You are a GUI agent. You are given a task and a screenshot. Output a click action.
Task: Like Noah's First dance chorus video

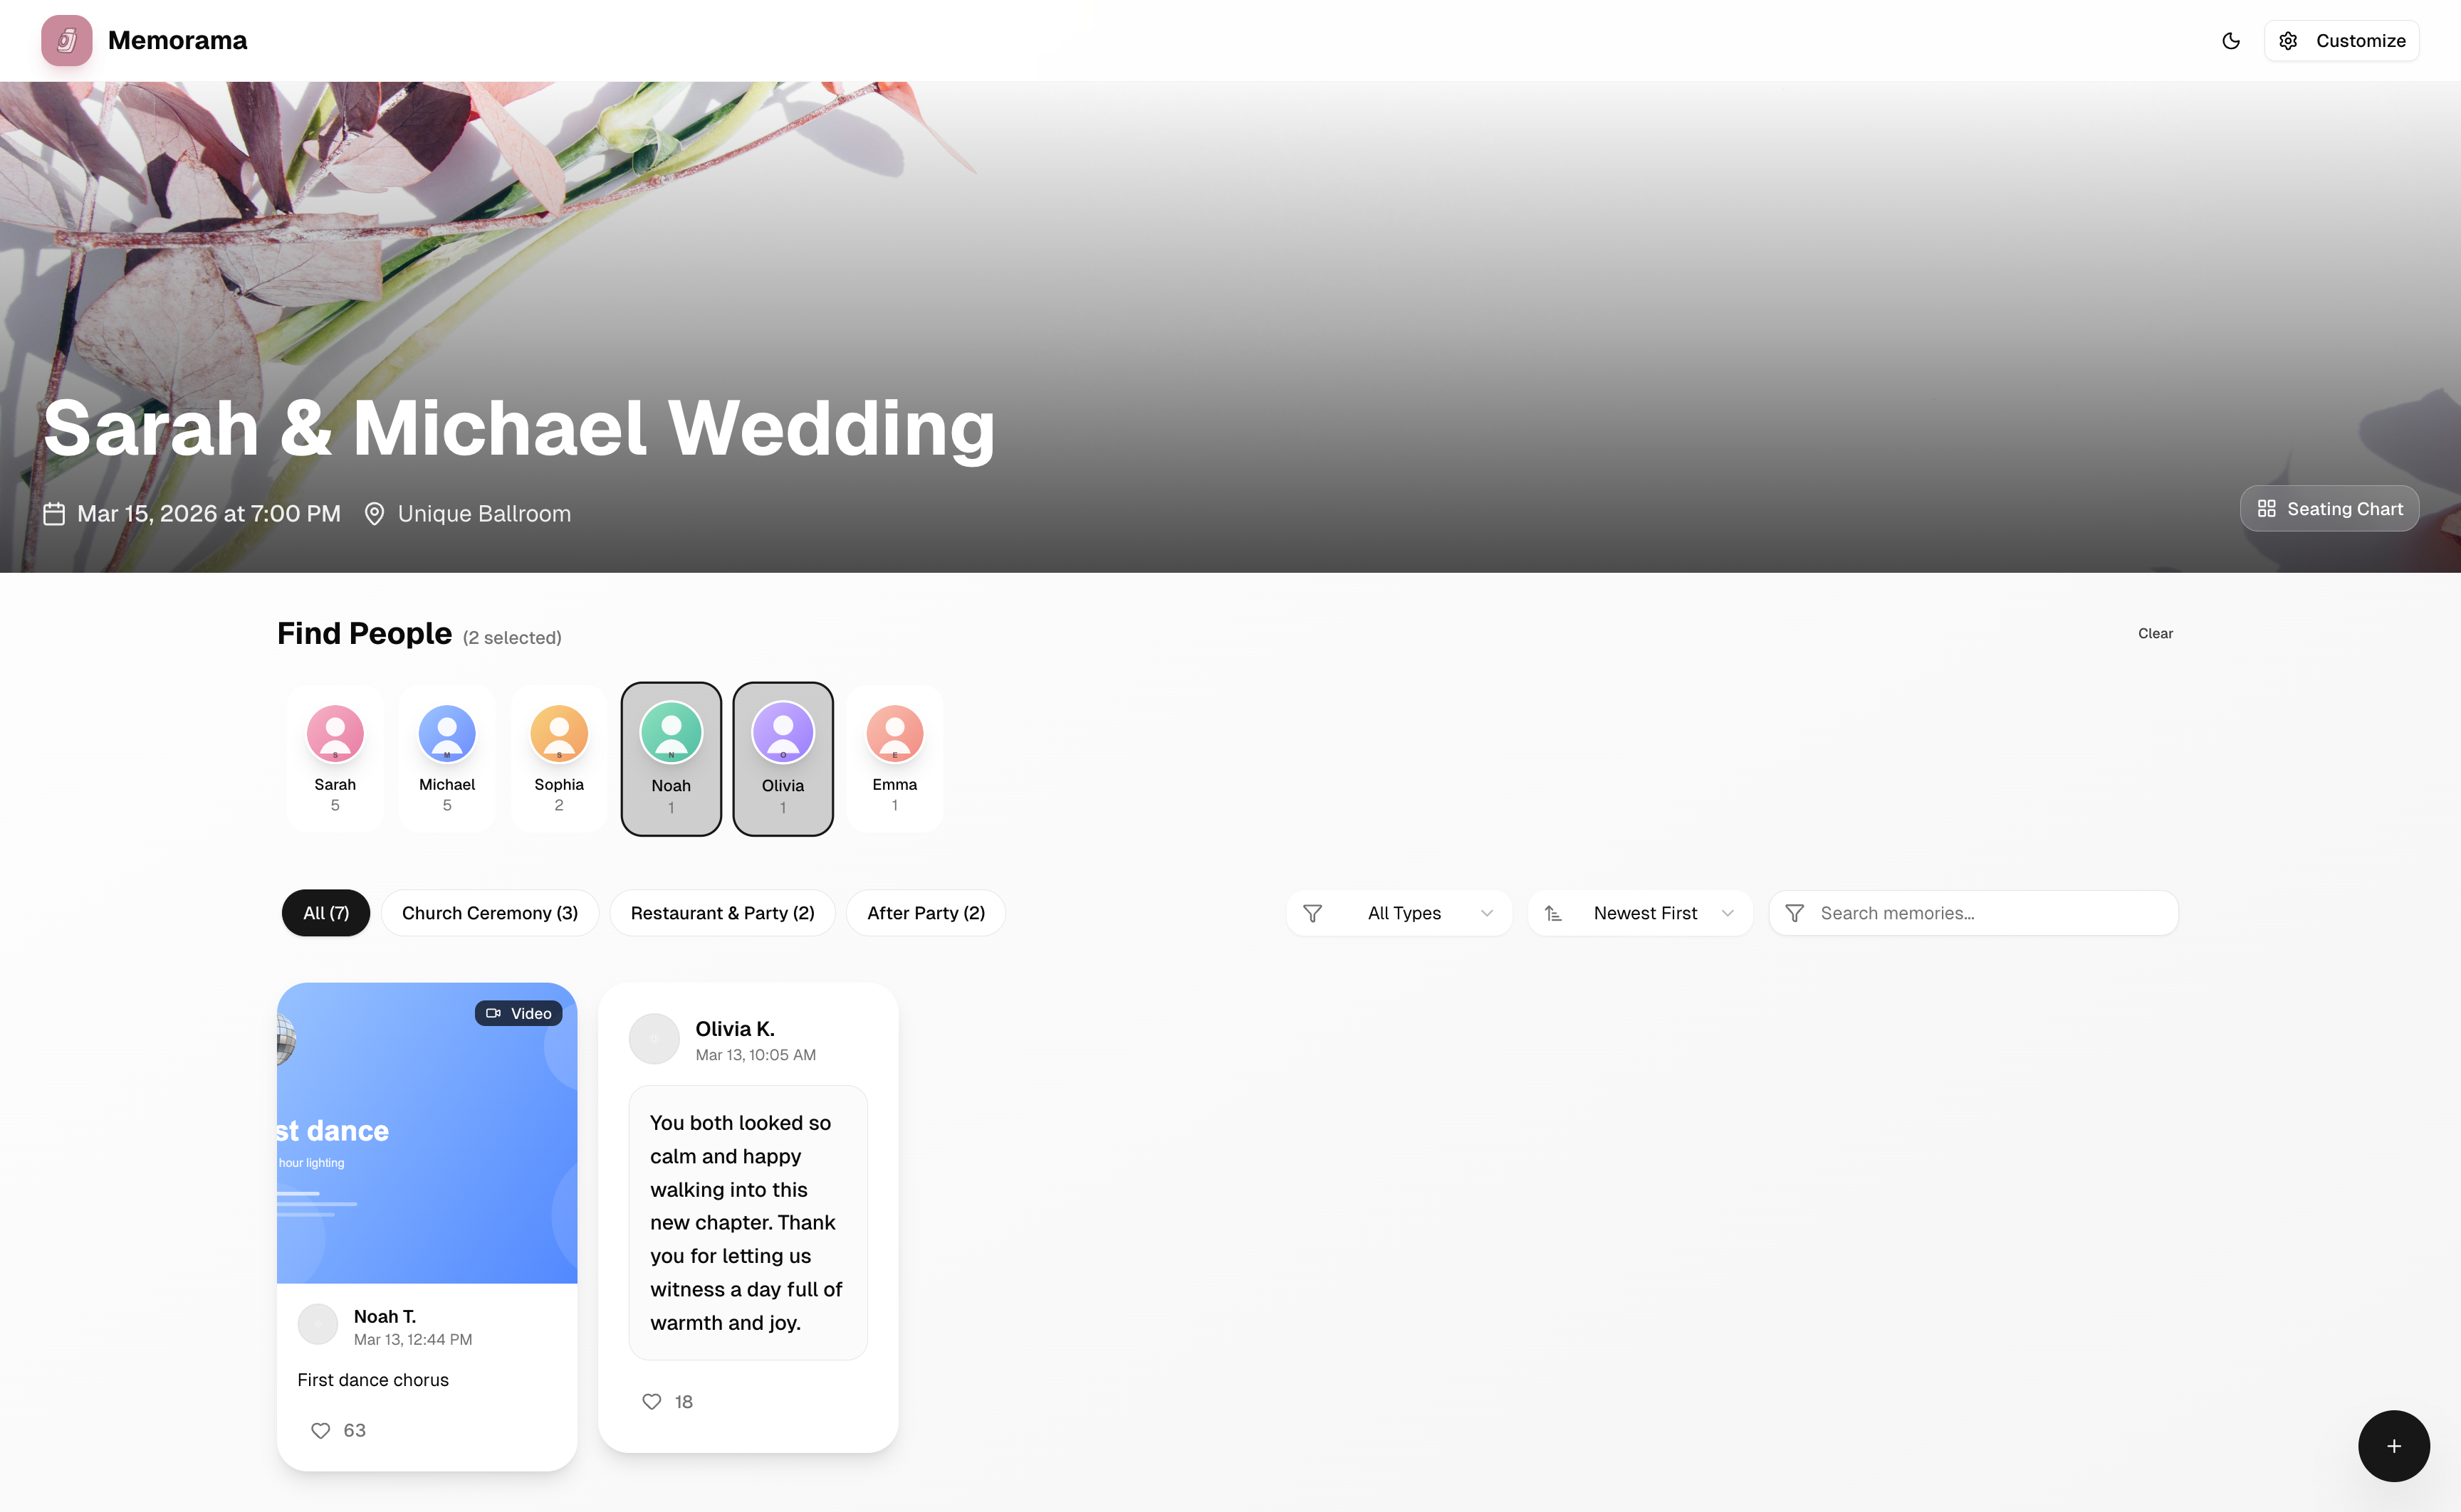(320, 1430)
